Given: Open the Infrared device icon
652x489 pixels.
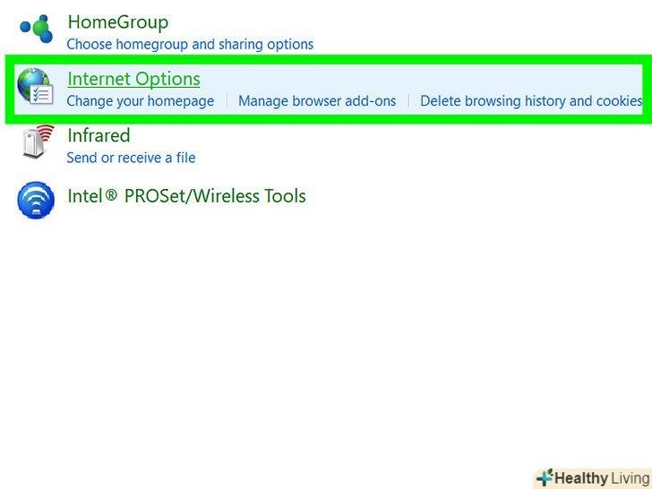Looking at the screenshot, I should click(38, 142).
